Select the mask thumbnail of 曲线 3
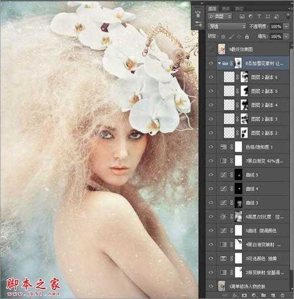The width and height of the screenshot is (294, 299). pos(238,202)
